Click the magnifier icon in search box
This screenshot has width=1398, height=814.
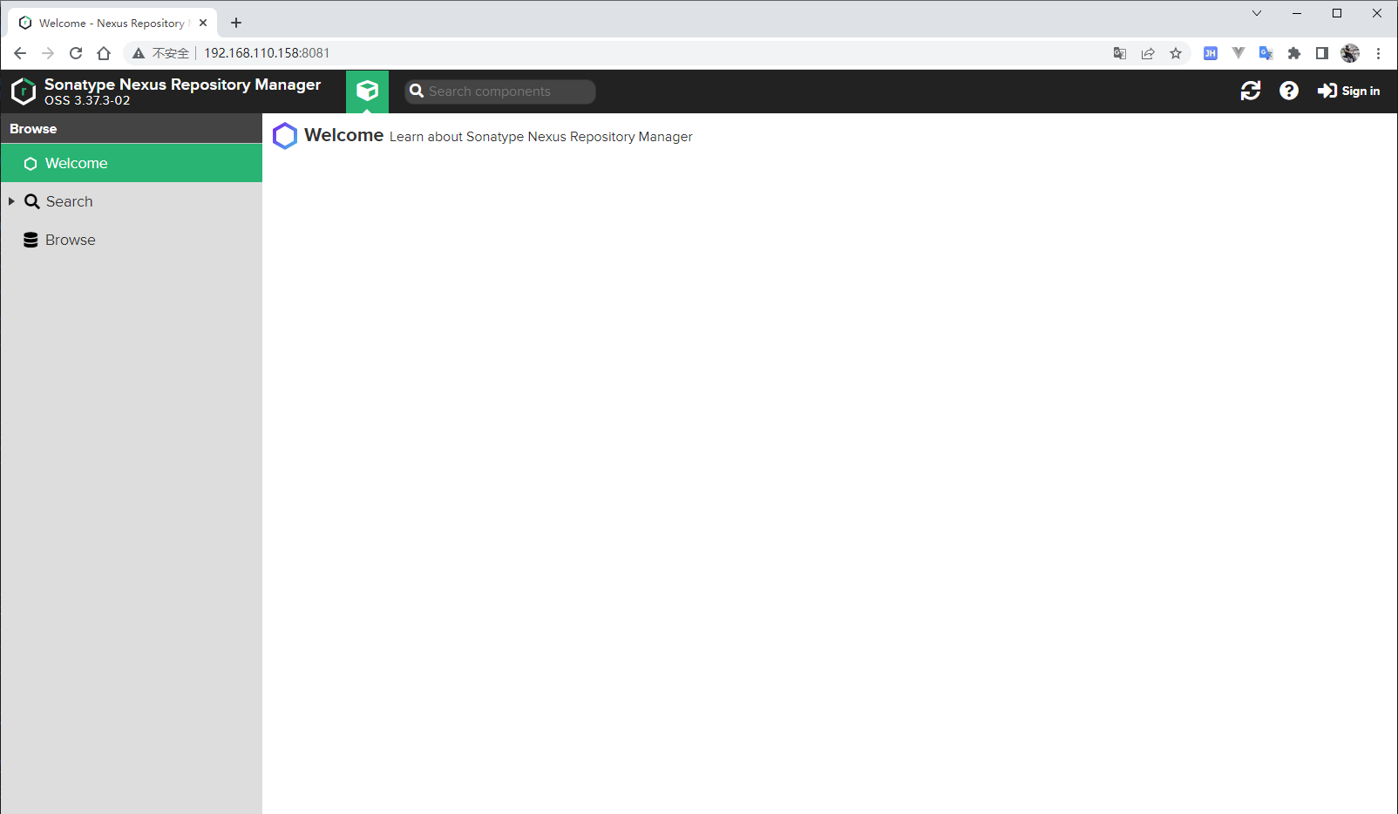pyautogui.click(x=417, y=91)
